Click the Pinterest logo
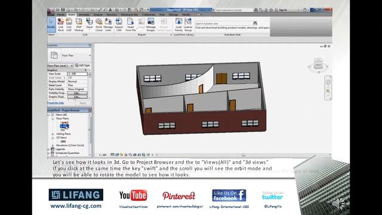This screenshot has height=215, width=382. tap(179, 195)
